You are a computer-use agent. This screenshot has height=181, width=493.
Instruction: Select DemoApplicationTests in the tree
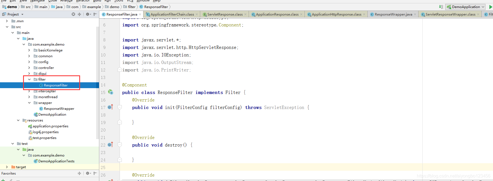click(56, 161)
